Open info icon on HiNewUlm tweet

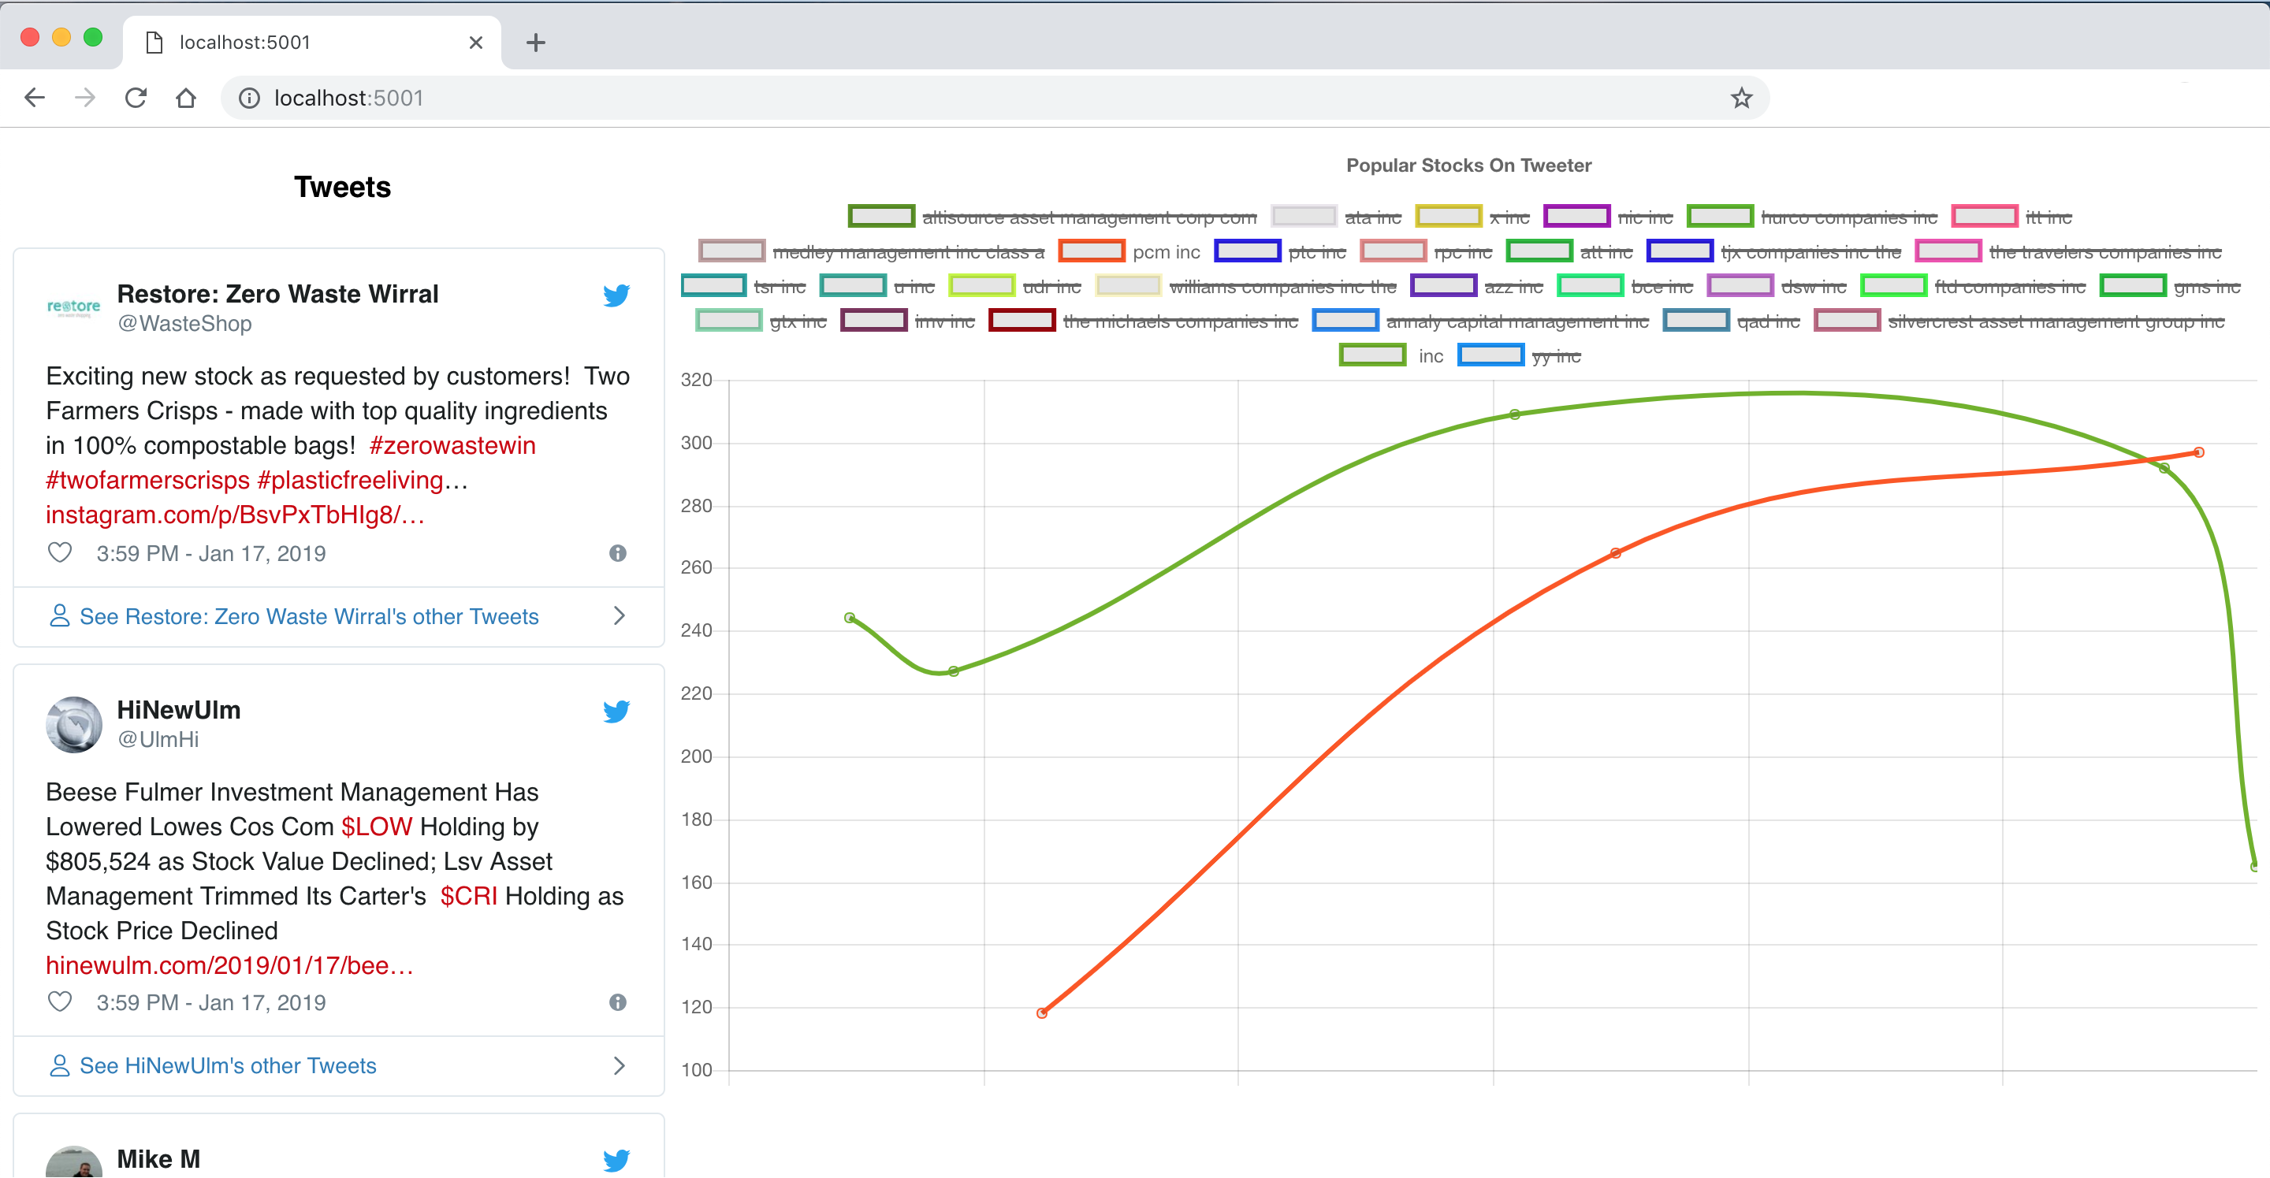(x=618, y=1002)
